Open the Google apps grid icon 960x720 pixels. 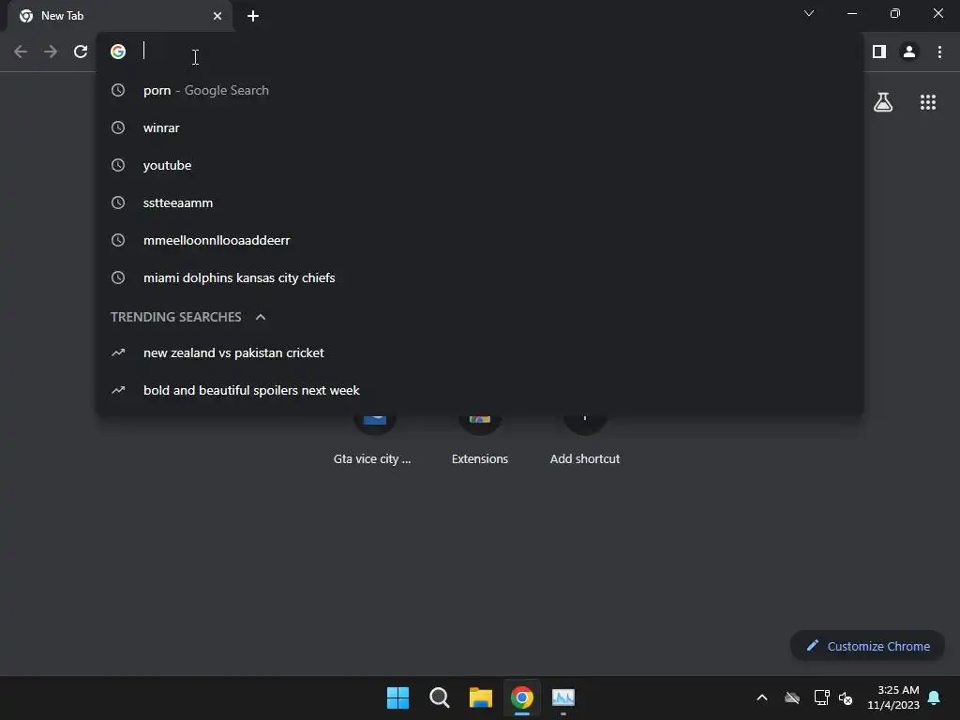click(928, 102)
